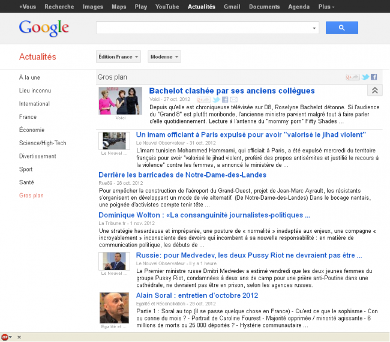The image size is (390, 342).
Task: Open the Divertissement section
Action: [x=38, y=156]
